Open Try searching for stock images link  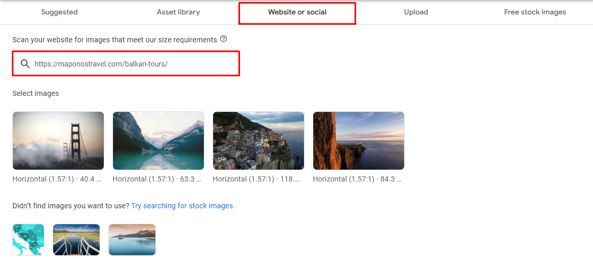pos(183,206)
